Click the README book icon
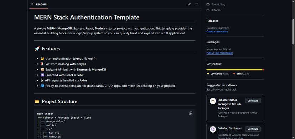Screen dimensions: 295x139 click(x=32, y=4)
